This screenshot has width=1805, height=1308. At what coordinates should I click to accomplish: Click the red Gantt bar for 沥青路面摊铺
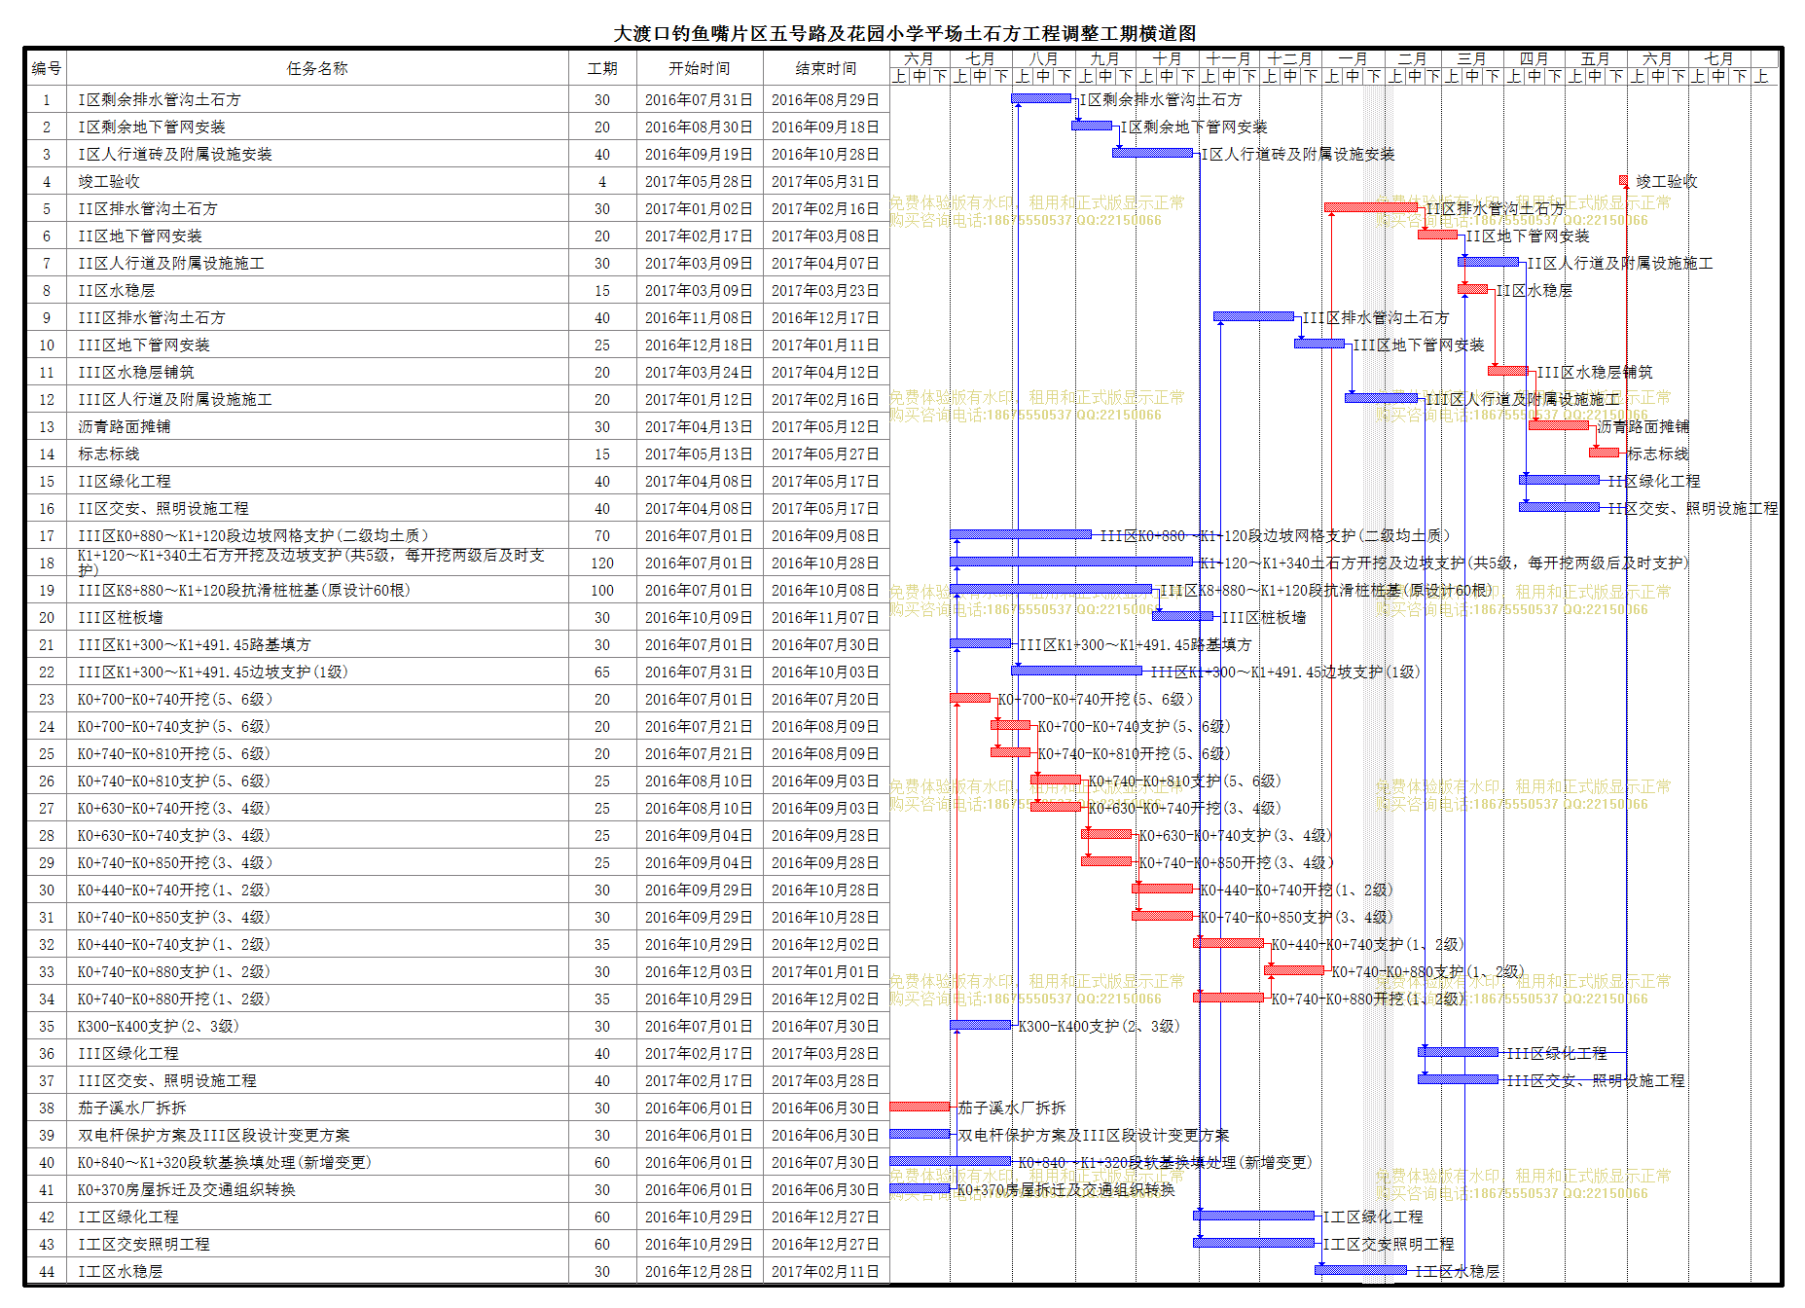click(1559, 425)
